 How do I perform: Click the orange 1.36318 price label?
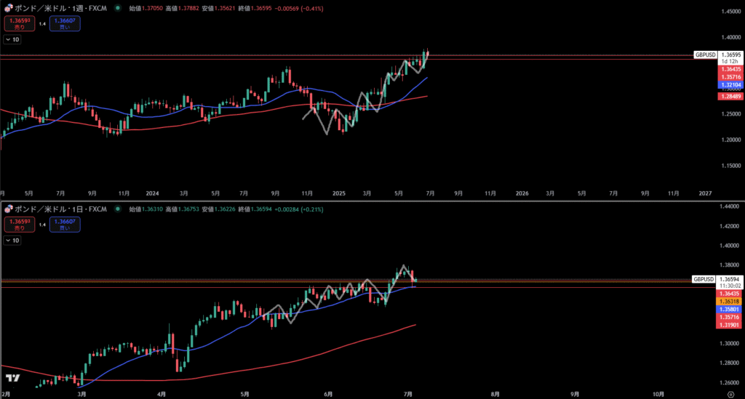(729, 302)
